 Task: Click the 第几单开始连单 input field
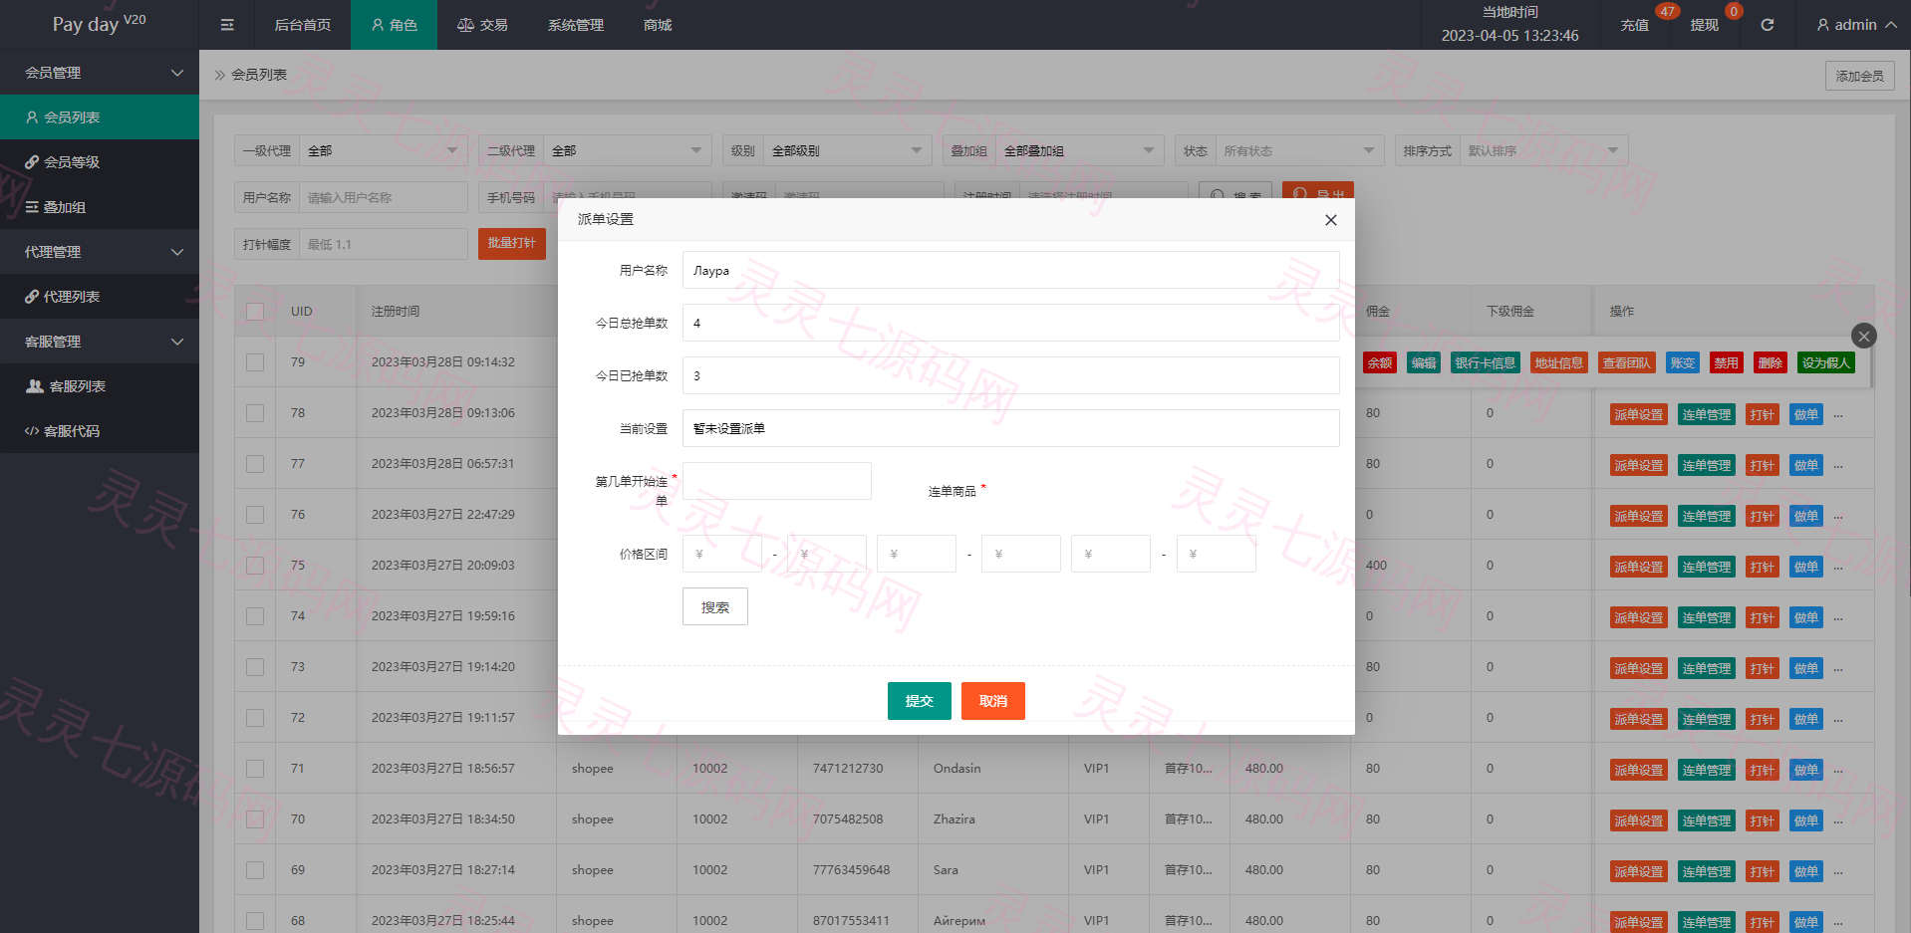[777, 481]
